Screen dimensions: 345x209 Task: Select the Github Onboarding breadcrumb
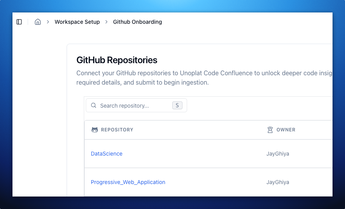pyautogui.click(x=138, y=22)
